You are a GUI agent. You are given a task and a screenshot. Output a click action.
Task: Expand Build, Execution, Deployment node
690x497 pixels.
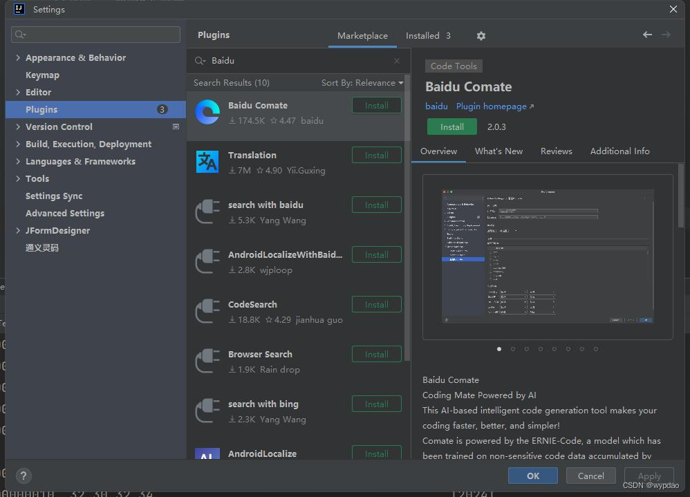(x=18, y=144)
